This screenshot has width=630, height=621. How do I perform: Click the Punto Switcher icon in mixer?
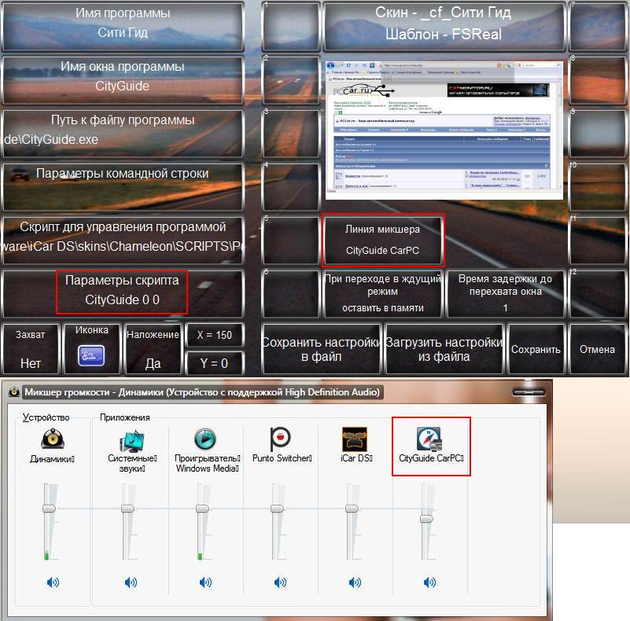[x=280, y=439]
